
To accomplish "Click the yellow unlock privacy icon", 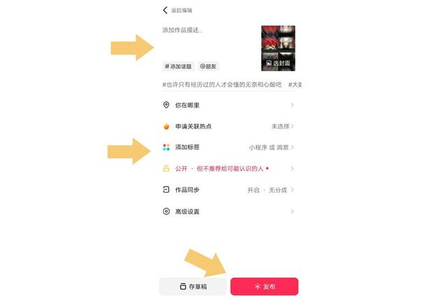I will (x=166, y=168).
